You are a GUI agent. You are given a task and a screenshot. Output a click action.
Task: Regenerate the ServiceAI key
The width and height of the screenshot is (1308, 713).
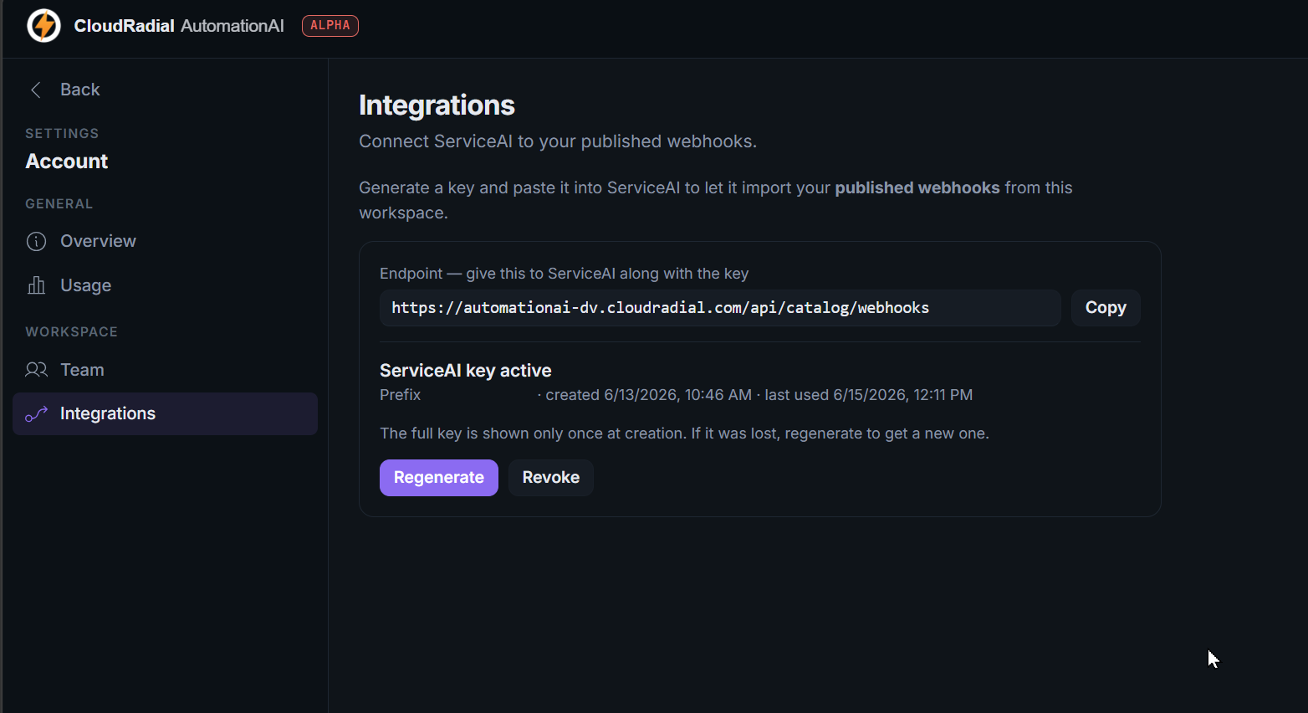[439, 478]
